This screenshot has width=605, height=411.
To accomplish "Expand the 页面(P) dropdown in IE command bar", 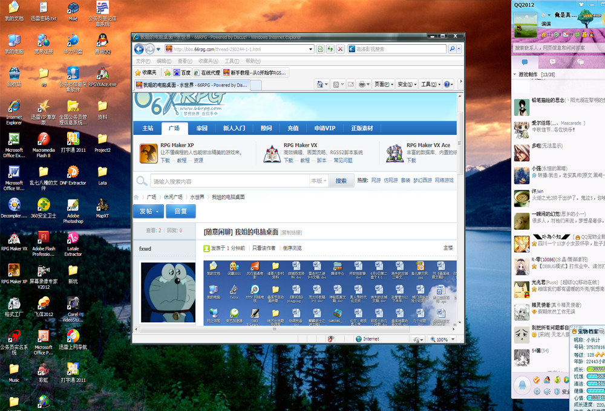I will tap(384, 85).
